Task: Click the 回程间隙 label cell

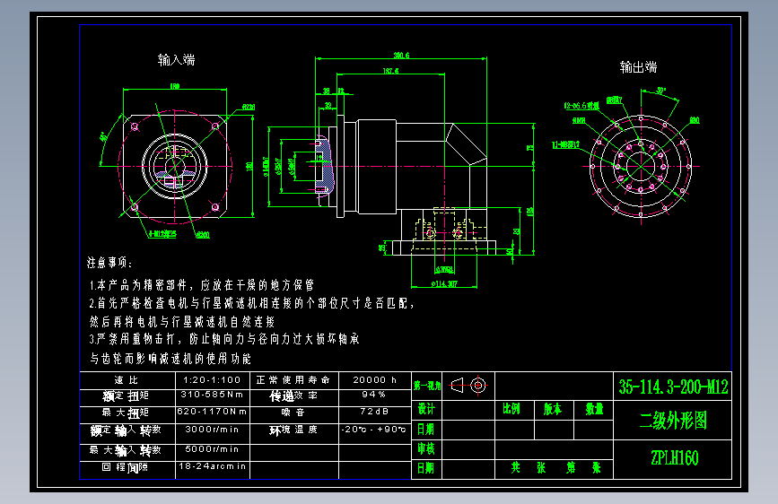Action: pos(127,468)
